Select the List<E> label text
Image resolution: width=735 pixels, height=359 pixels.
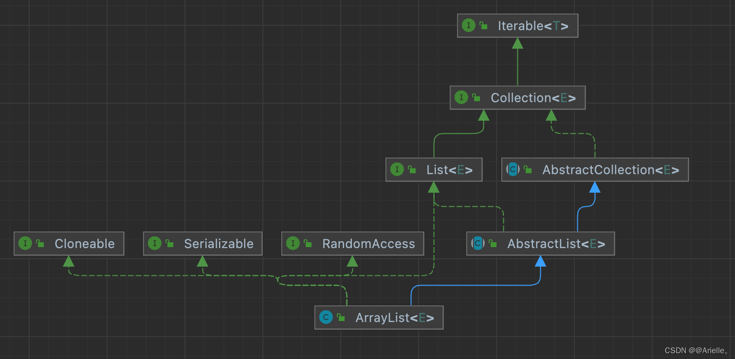click(x=450, y=170)
